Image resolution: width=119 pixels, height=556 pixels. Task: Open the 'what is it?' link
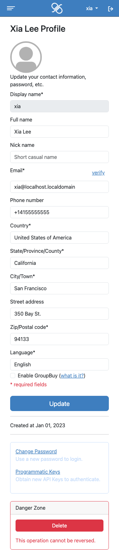(72, 376)
